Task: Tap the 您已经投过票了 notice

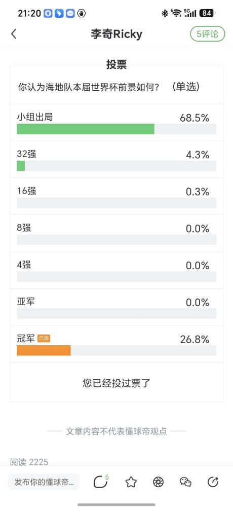Action: [x=116, y=383]
